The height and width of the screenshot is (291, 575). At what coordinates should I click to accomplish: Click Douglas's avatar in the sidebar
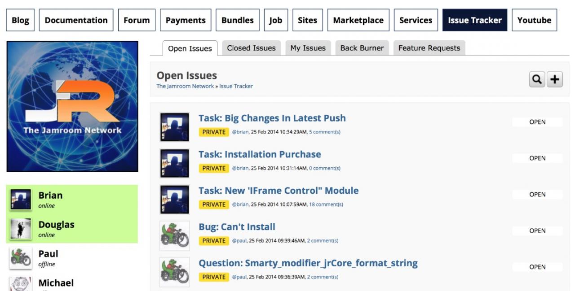click(21, 229)
